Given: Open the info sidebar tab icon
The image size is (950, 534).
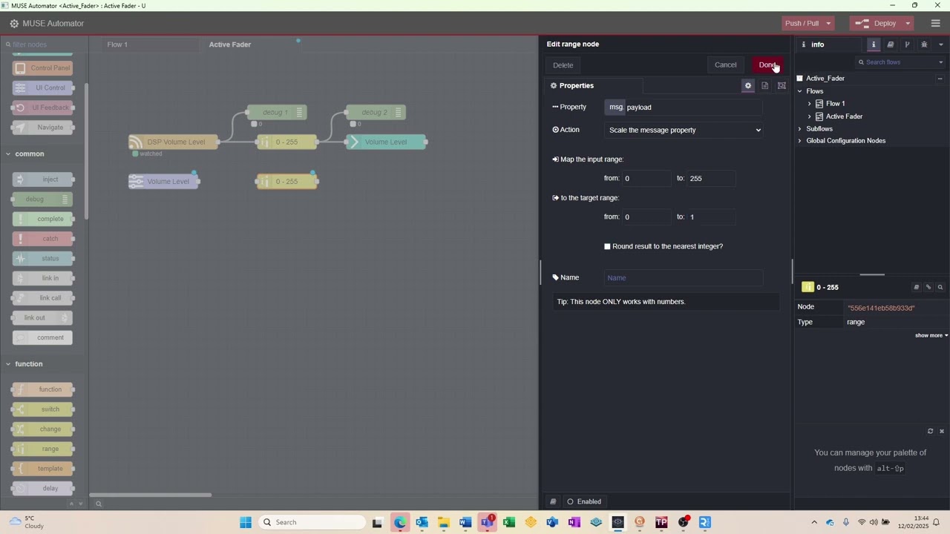Looking at the screenshot, I should 874,44.
